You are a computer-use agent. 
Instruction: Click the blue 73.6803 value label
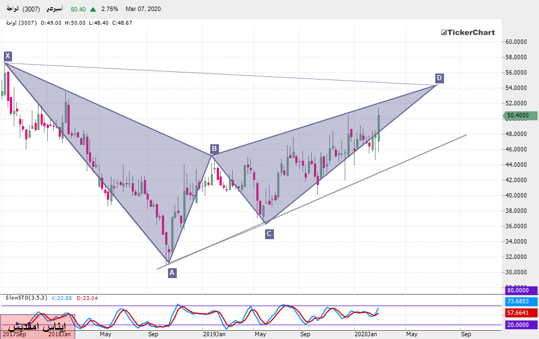click(519, 301)
